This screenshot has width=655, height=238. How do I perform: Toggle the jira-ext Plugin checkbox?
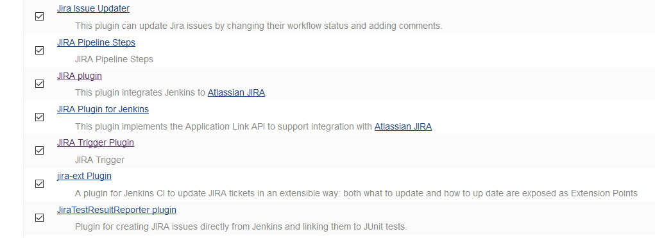pos(39,184)
